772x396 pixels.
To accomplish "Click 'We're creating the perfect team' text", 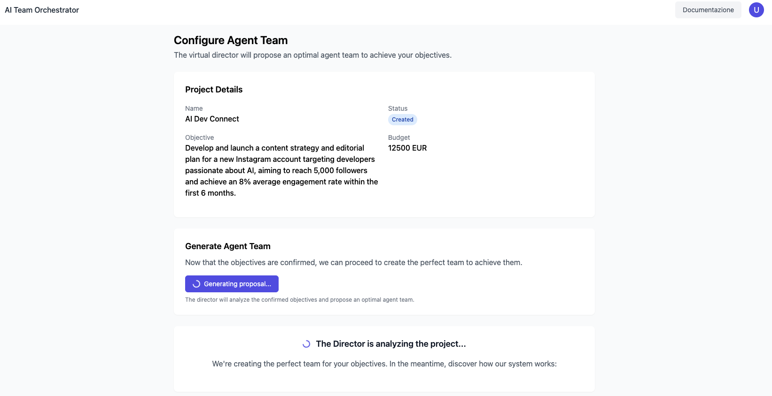I will [x=384, y=364].
